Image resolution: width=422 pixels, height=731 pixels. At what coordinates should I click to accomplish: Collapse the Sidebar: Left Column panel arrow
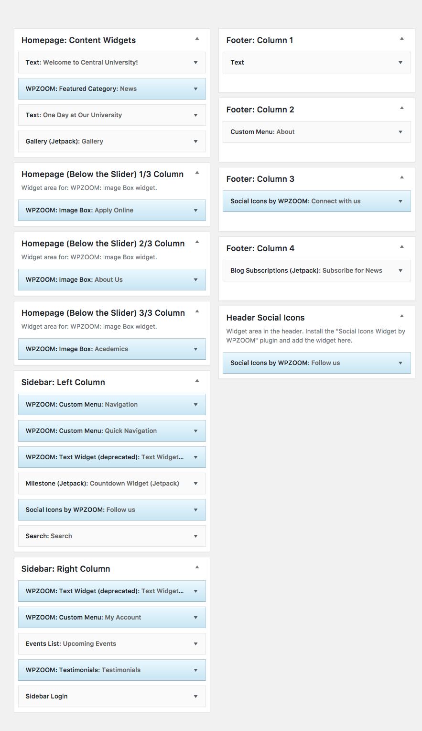(197, 381)
